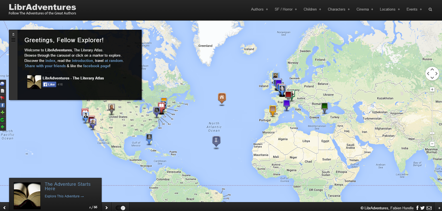
Task: Click 'Explore This Adventure' link
Action: [64, 196]
